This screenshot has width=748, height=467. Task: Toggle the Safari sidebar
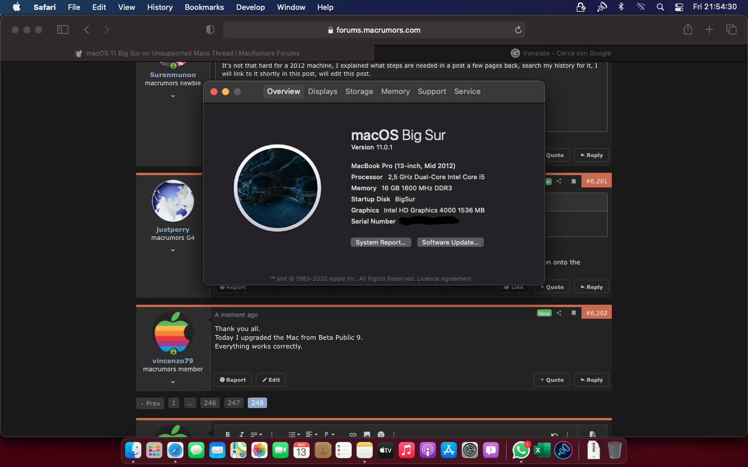point(63,30)
